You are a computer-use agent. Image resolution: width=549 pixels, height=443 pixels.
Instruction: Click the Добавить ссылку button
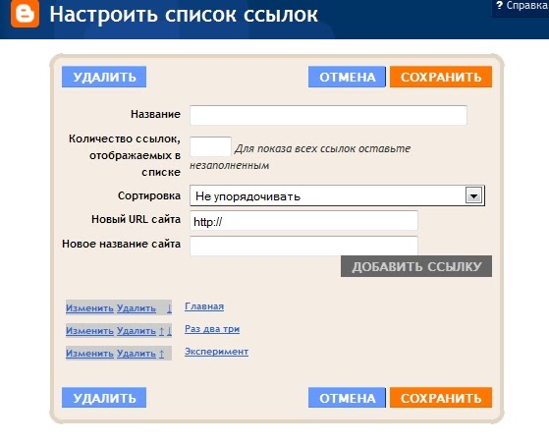[416, 266]
